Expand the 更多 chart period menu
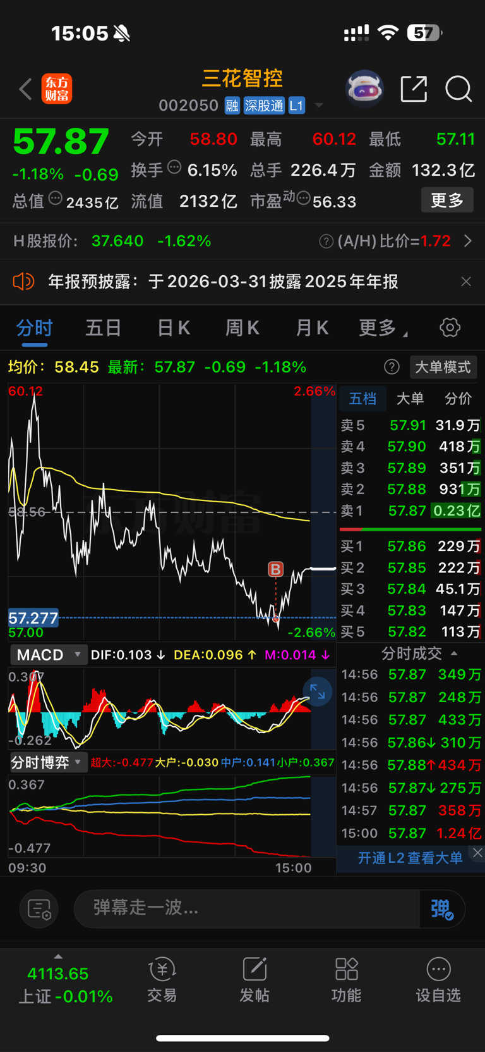The height and width of the screenshot is (1052, 485). click(383, 328)
